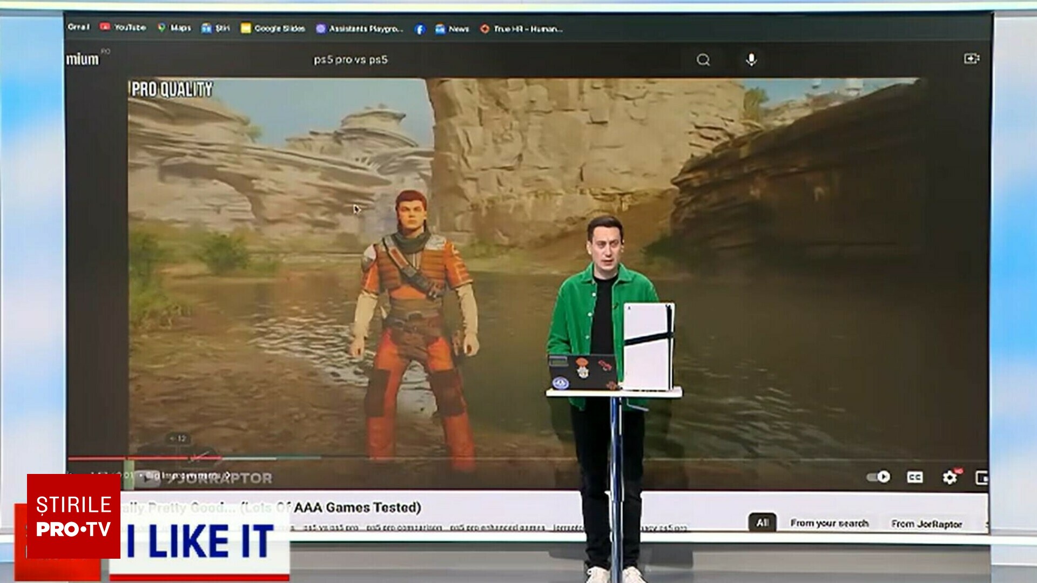Click the YouTube search magnifier icon
The image size is (1037, 583).
click(703, 60)
